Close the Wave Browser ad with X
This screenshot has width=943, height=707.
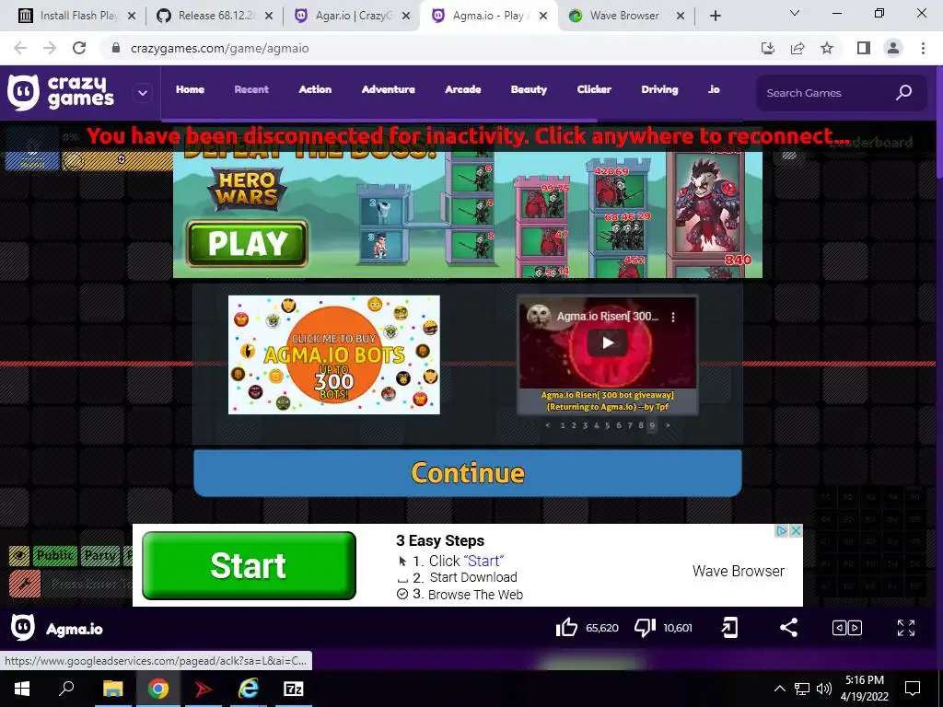click(x=796, y=531)
